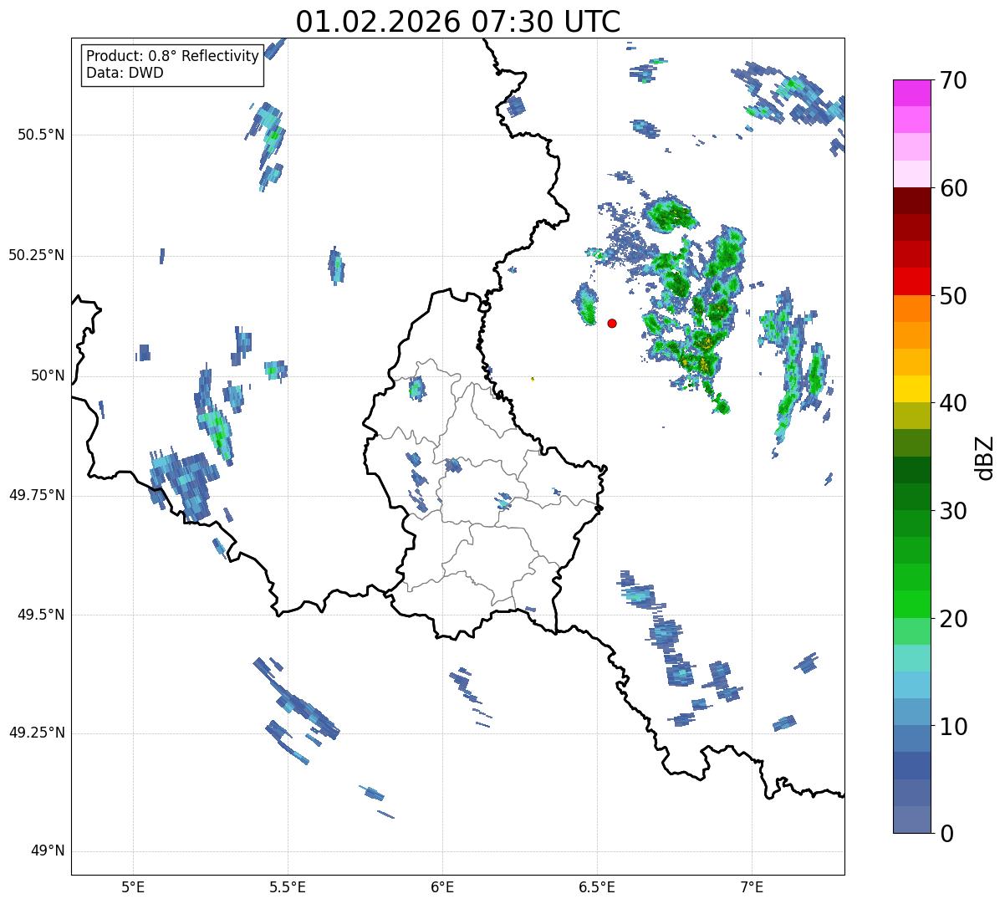Click the 50.25°N latitude label
The height and width of the screenshot is (904, 1005).
pyautogui.click(x=37, y=255)
